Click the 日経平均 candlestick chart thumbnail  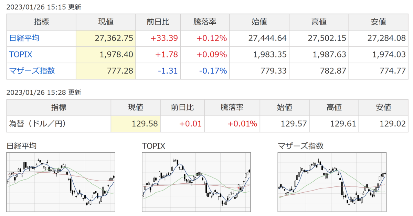tap(61, 183)
